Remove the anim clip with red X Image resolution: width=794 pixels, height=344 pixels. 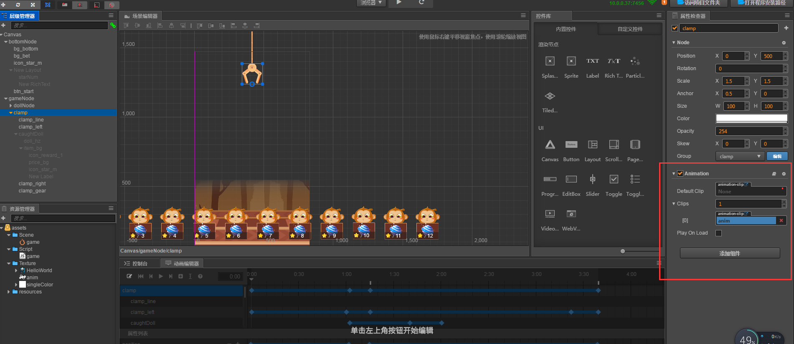tap(781, 220)
